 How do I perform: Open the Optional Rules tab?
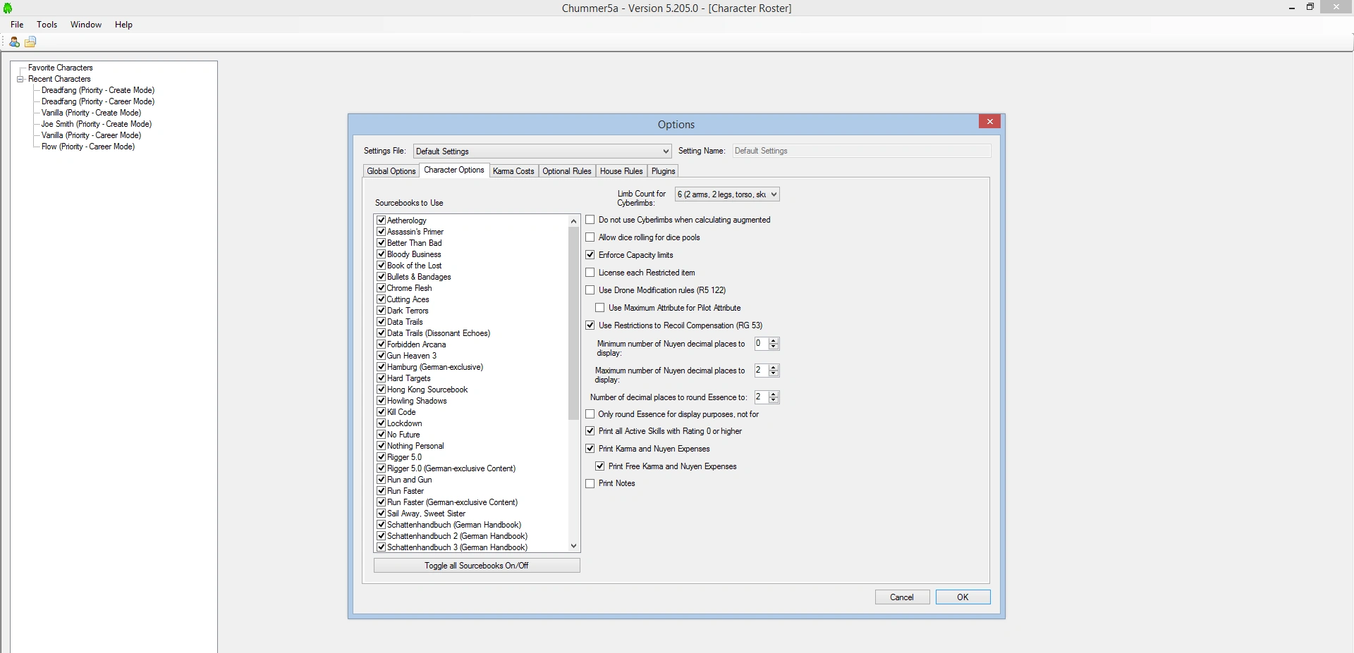567,171
